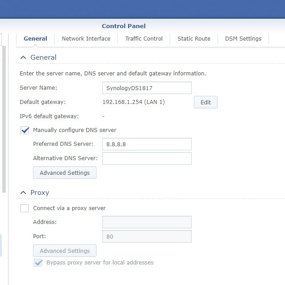Image resolution: width=285 pixels, height=285 pixels.
Task: Select the Static Route tab
Action: tap(194, 39)
